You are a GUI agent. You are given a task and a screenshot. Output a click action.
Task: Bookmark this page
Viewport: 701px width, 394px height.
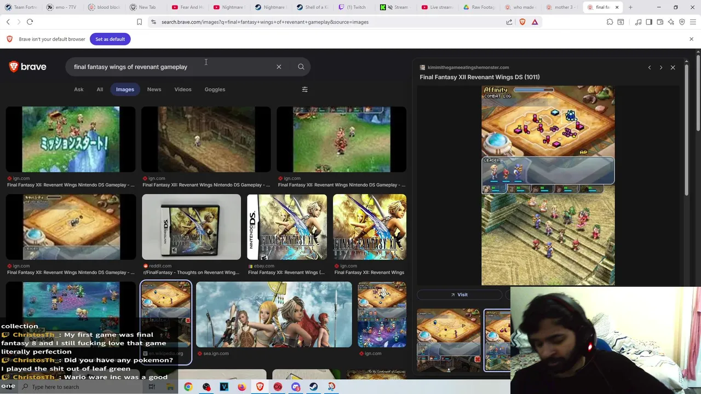139,22
